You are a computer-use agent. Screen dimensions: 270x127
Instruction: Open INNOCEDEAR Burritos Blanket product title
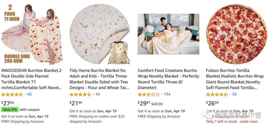point(31,79)
